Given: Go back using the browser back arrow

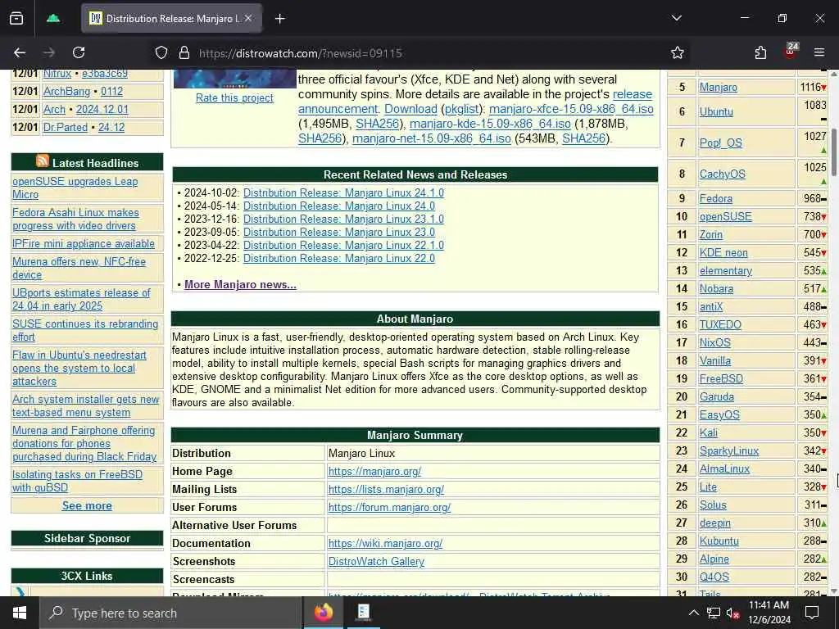Looking at the screenshot, I should [x=20, y=52].
